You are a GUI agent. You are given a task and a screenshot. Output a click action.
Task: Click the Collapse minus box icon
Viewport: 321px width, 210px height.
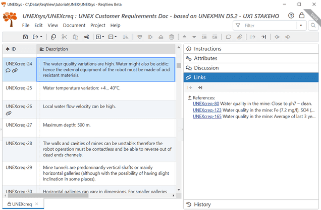(111, 37)
